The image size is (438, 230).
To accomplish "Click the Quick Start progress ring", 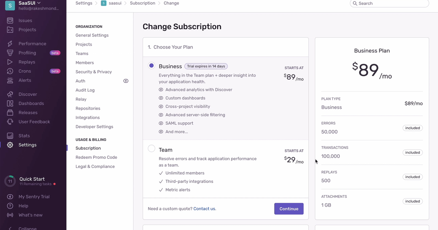I will coord(10,181).
